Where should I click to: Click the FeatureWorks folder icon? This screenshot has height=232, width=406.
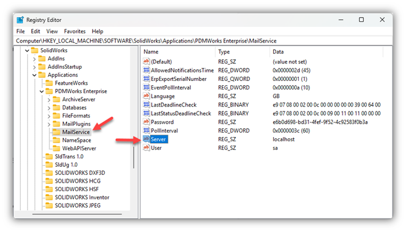pyautogui.click(x=49, y=83)
